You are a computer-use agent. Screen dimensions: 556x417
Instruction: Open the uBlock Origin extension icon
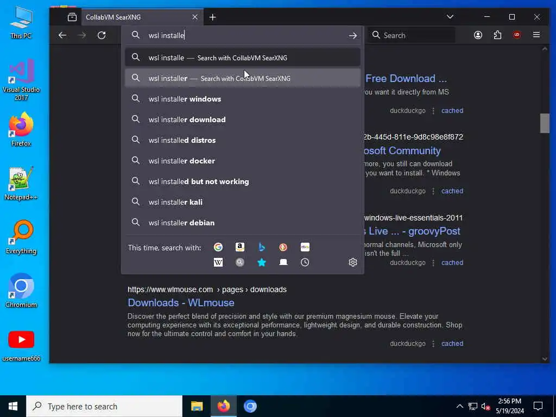click(x=517, y=35)
